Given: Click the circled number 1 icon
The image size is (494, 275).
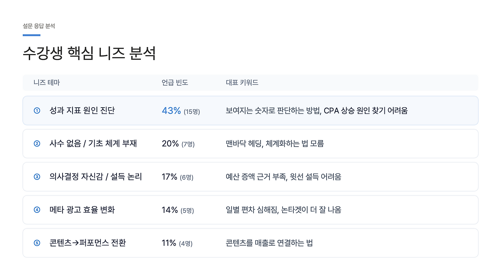Looking at the screenshot, I should tap(37, 111).
